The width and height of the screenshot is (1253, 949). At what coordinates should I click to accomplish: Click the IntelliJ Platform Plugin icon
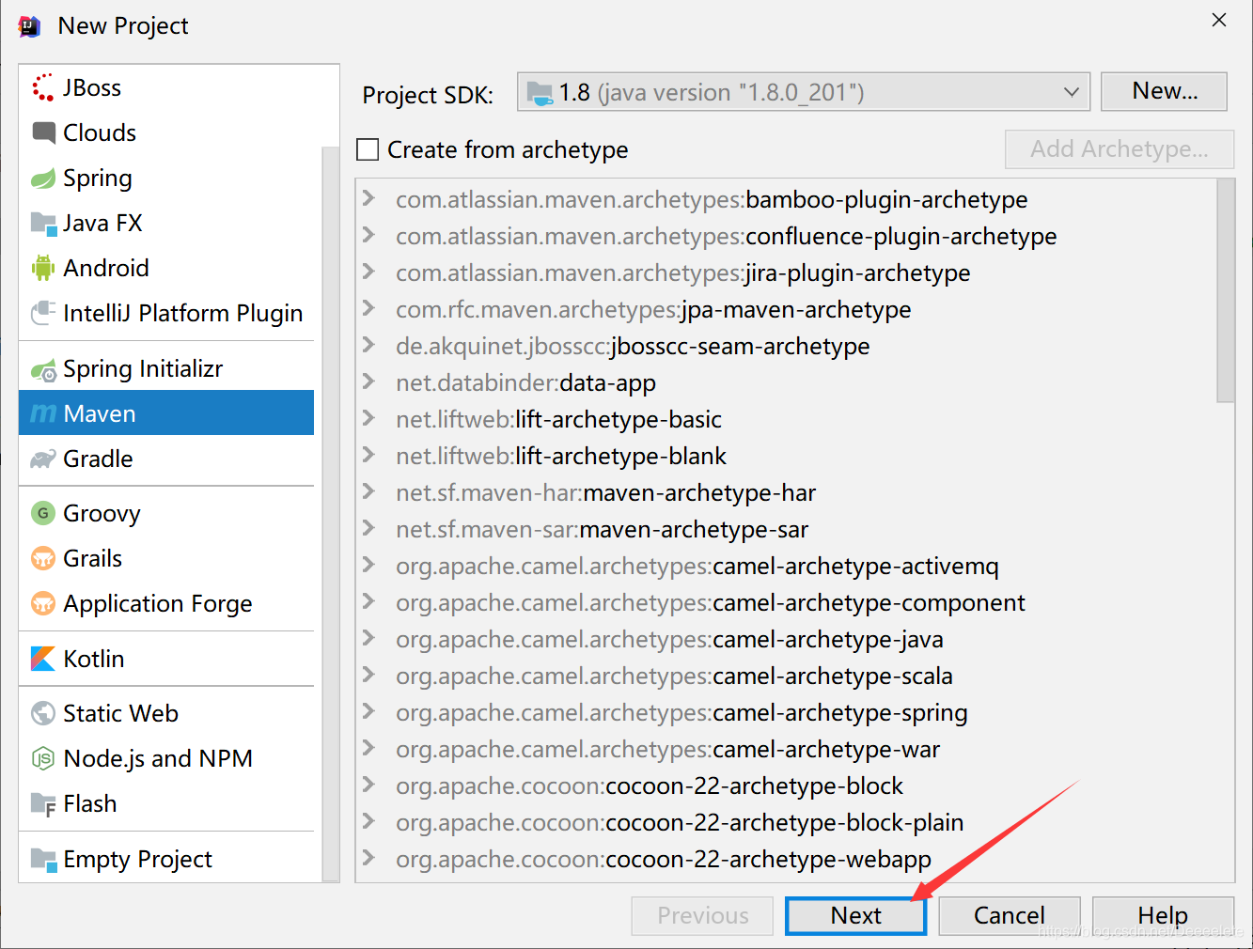point(43,313)
